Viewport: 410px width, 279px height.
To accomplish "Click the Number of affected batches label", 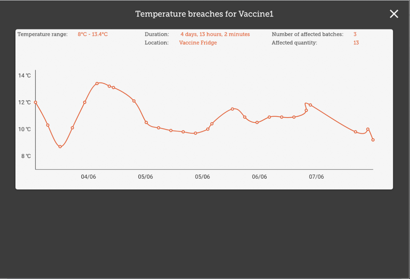I will tap(307, 34).
